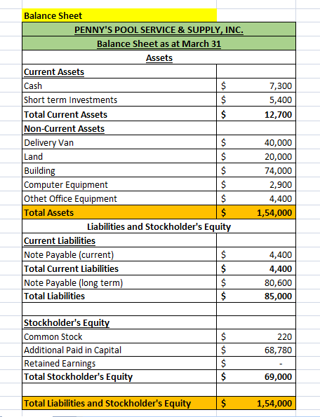
Task: Select the 'Computer Equipment' cell
Action: point(119,184)
